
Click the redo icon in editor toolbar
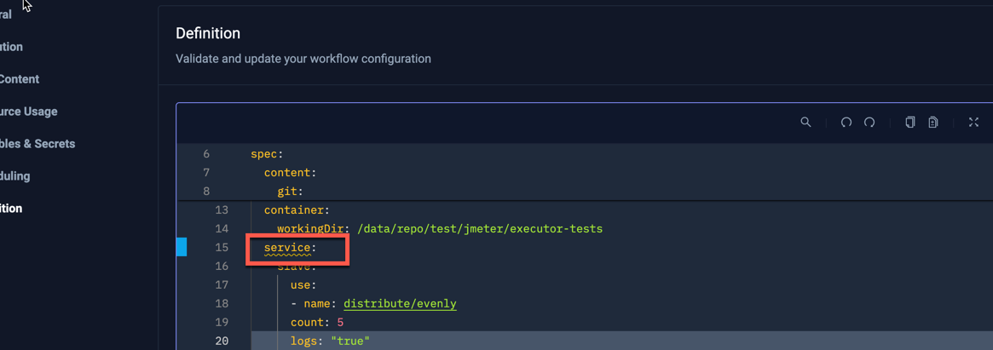[869, 123]
